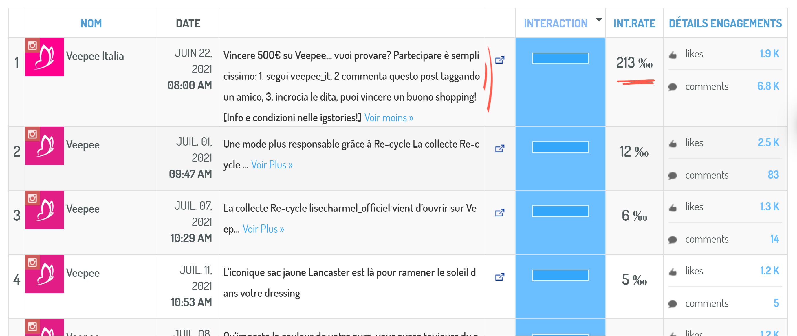The image size is (797, 336).
Task: Collapse post text with Voir moins
Action: (x=389, y=118)
